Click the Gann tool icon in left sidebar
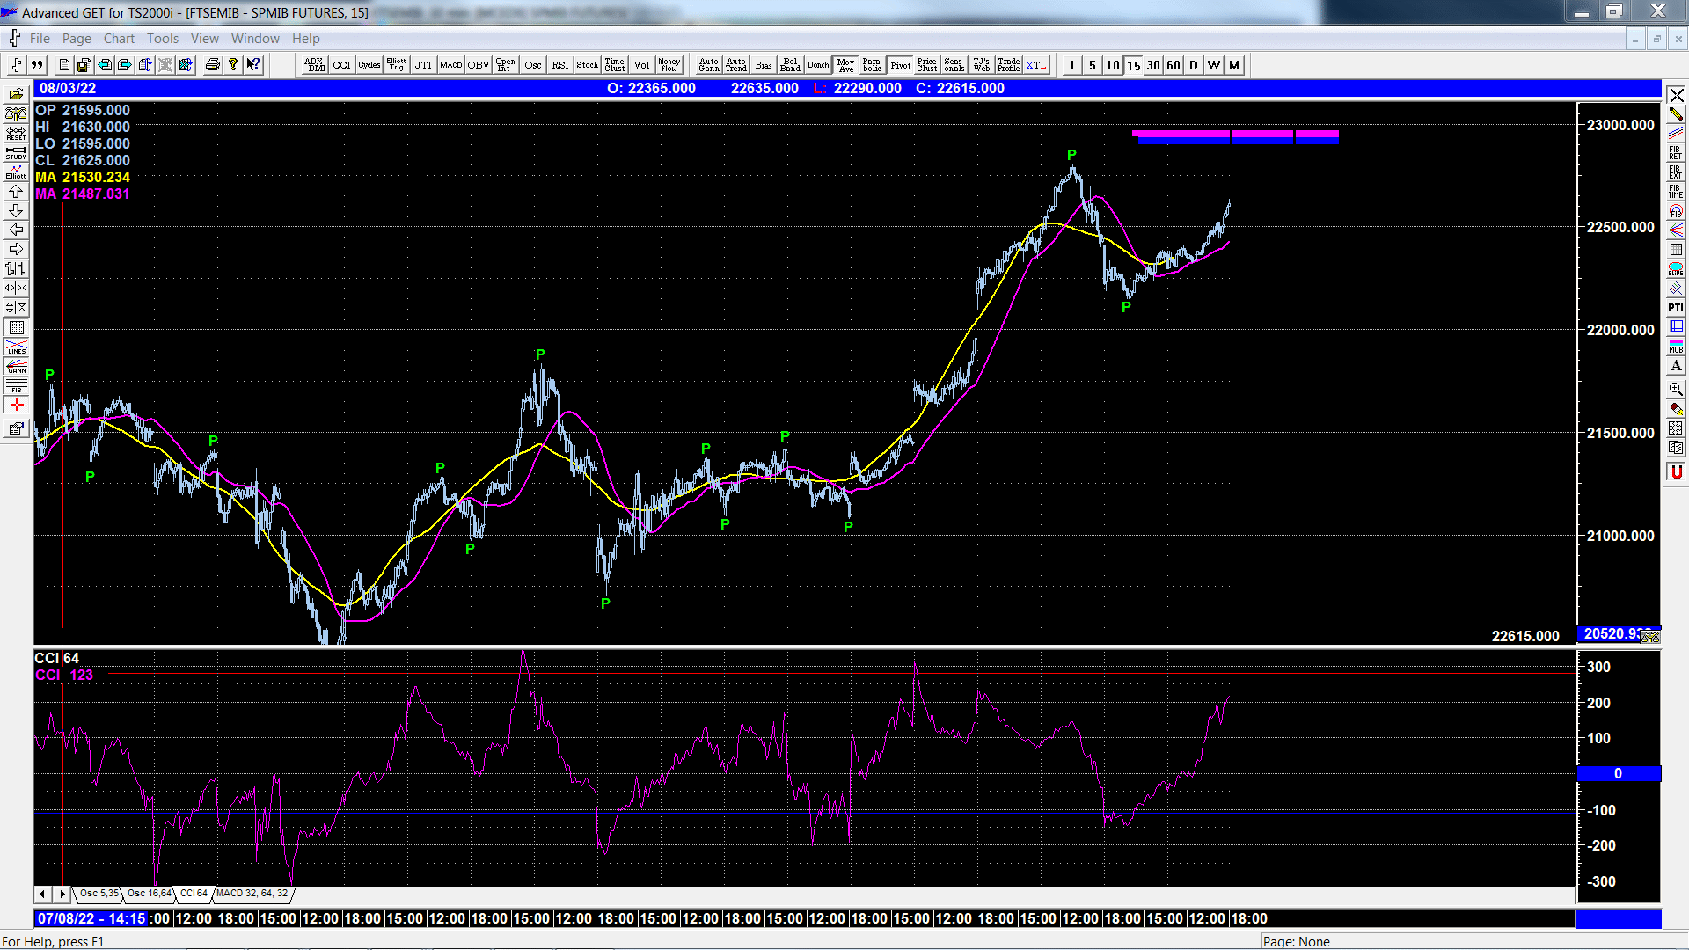Viewport: 1689px width, 950px height. (x=16, y=366)
